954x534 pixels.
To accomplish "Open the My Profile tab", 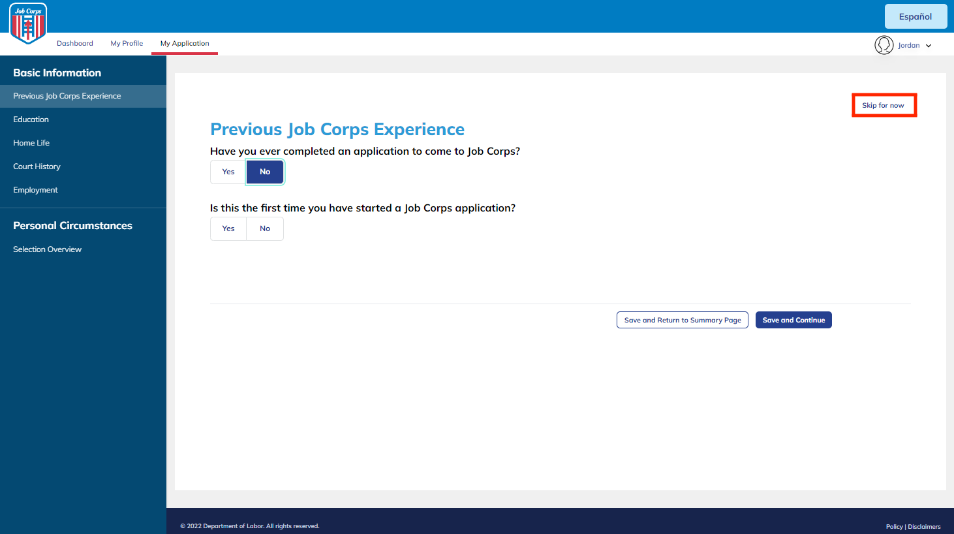I will 126,43.
